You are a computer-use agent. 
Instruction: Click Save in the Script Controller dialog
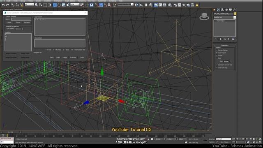point(52,58)
